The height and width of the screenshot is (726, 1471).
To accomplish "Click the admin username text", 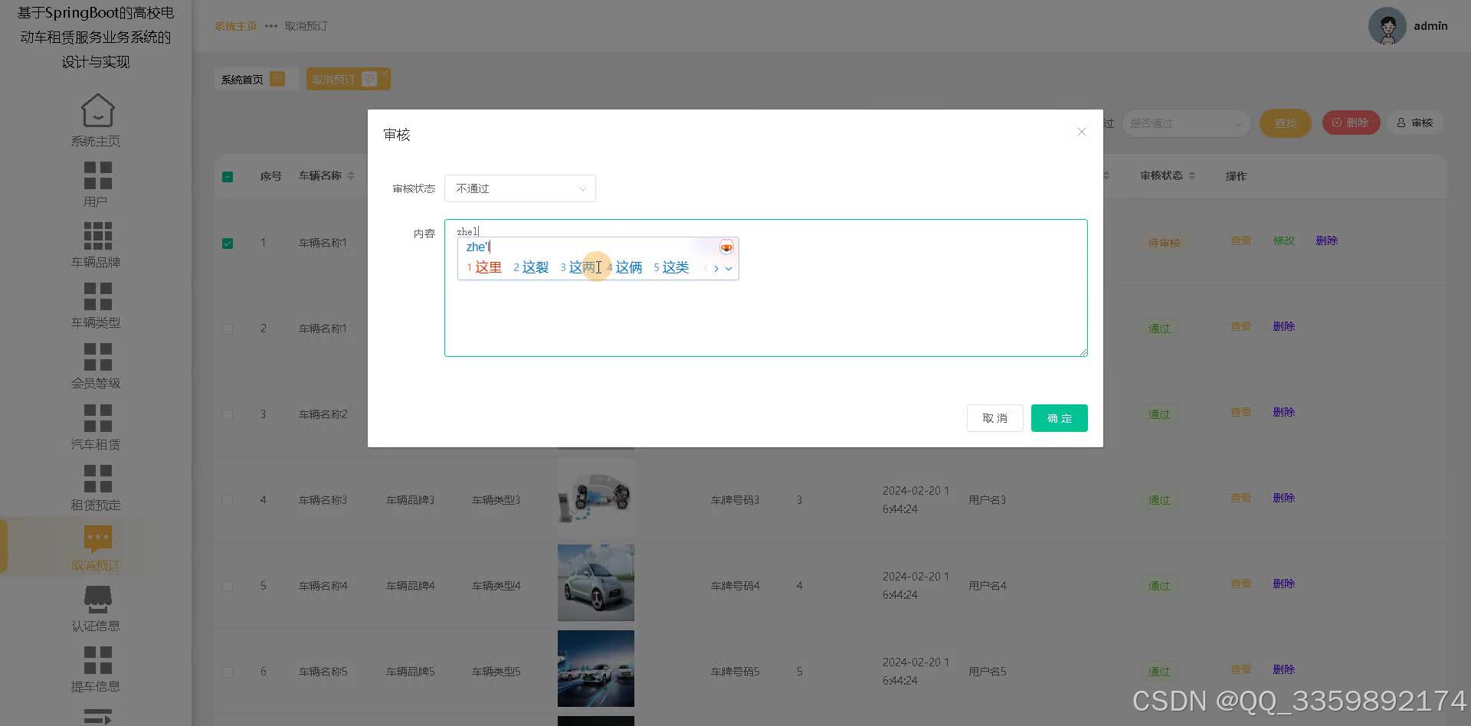I will pos(1430,26).
